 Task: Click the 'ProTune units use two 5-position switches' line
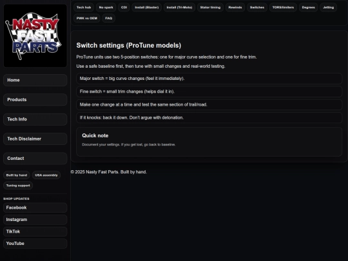point(166,57)
